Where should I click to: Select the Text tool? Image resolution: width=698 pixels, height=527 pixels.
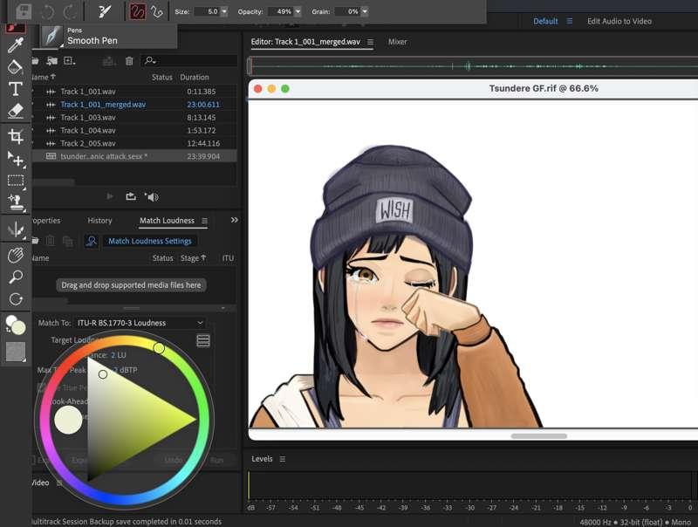click(x=15, y=89)
